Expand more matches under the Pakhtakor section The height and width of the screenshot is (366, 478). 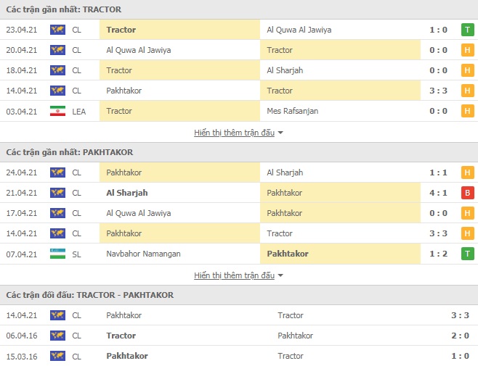234,275
